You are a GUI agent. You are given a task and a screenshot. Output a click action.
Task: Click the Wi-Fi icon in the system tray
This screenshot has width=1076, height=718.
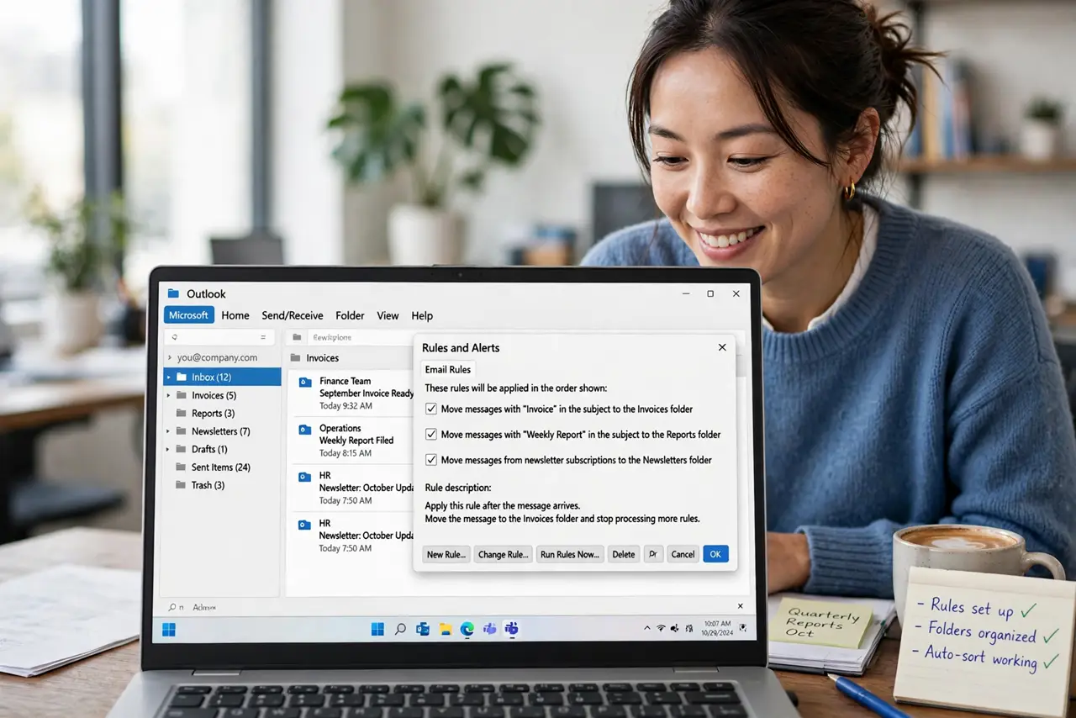(x=661, y=628)
